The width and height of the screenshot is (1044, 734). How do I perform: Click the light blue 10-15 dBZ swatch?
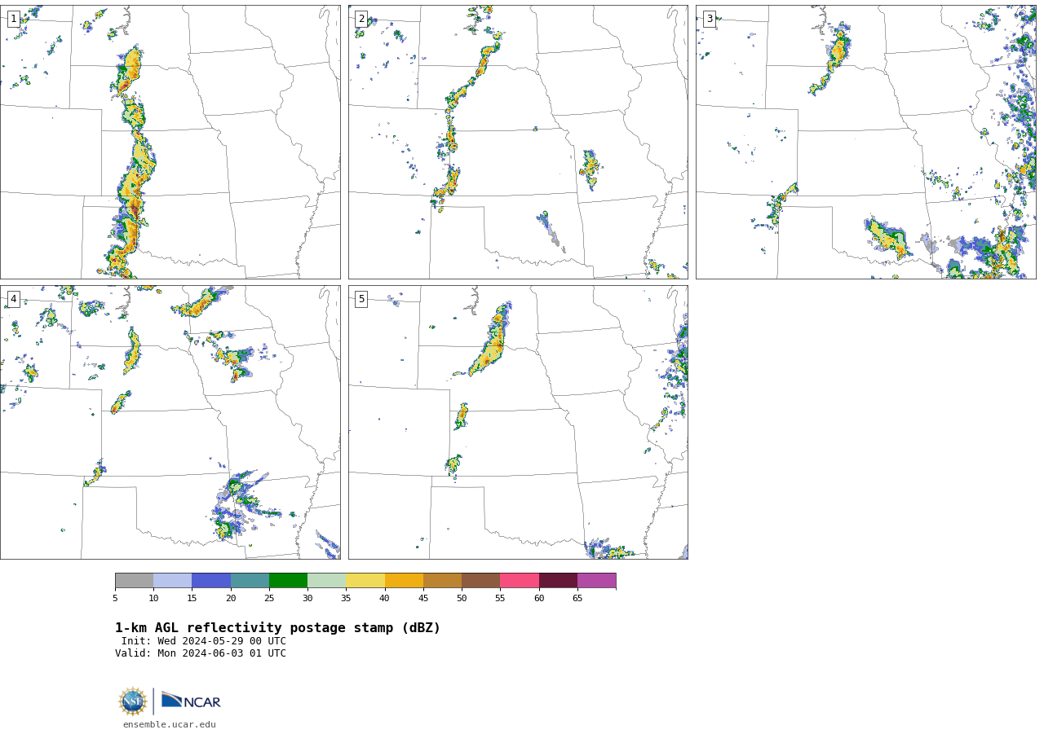point(172,581)
